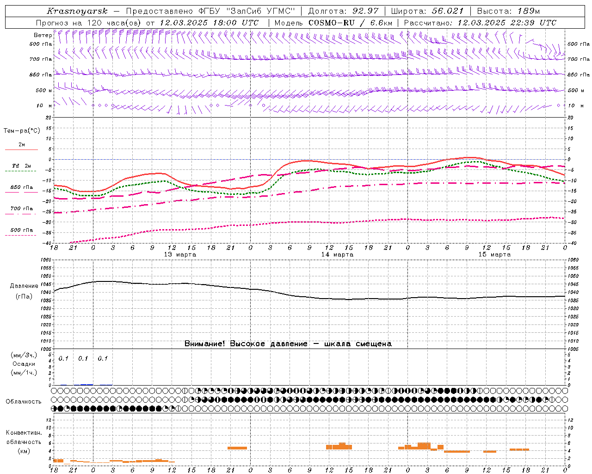Click the 'Td 2м' legend label
Image resolution: width=592 pixels, height=474 pixels.
point(21,166)
